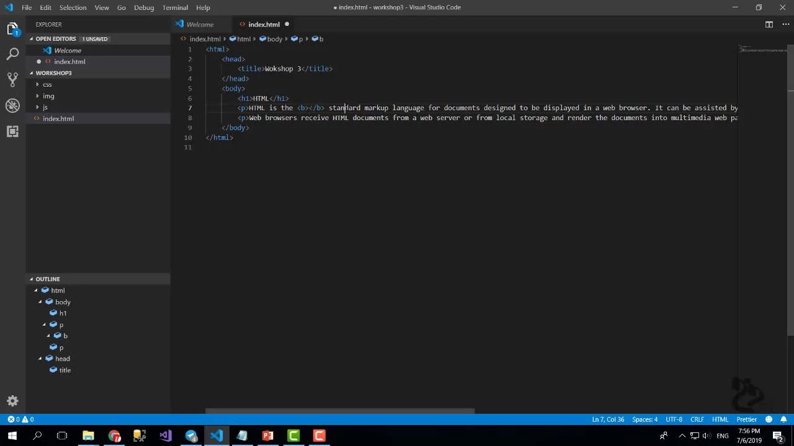Collapse the html node in Outline
794x446 pixels.
[x=36, y=291]
